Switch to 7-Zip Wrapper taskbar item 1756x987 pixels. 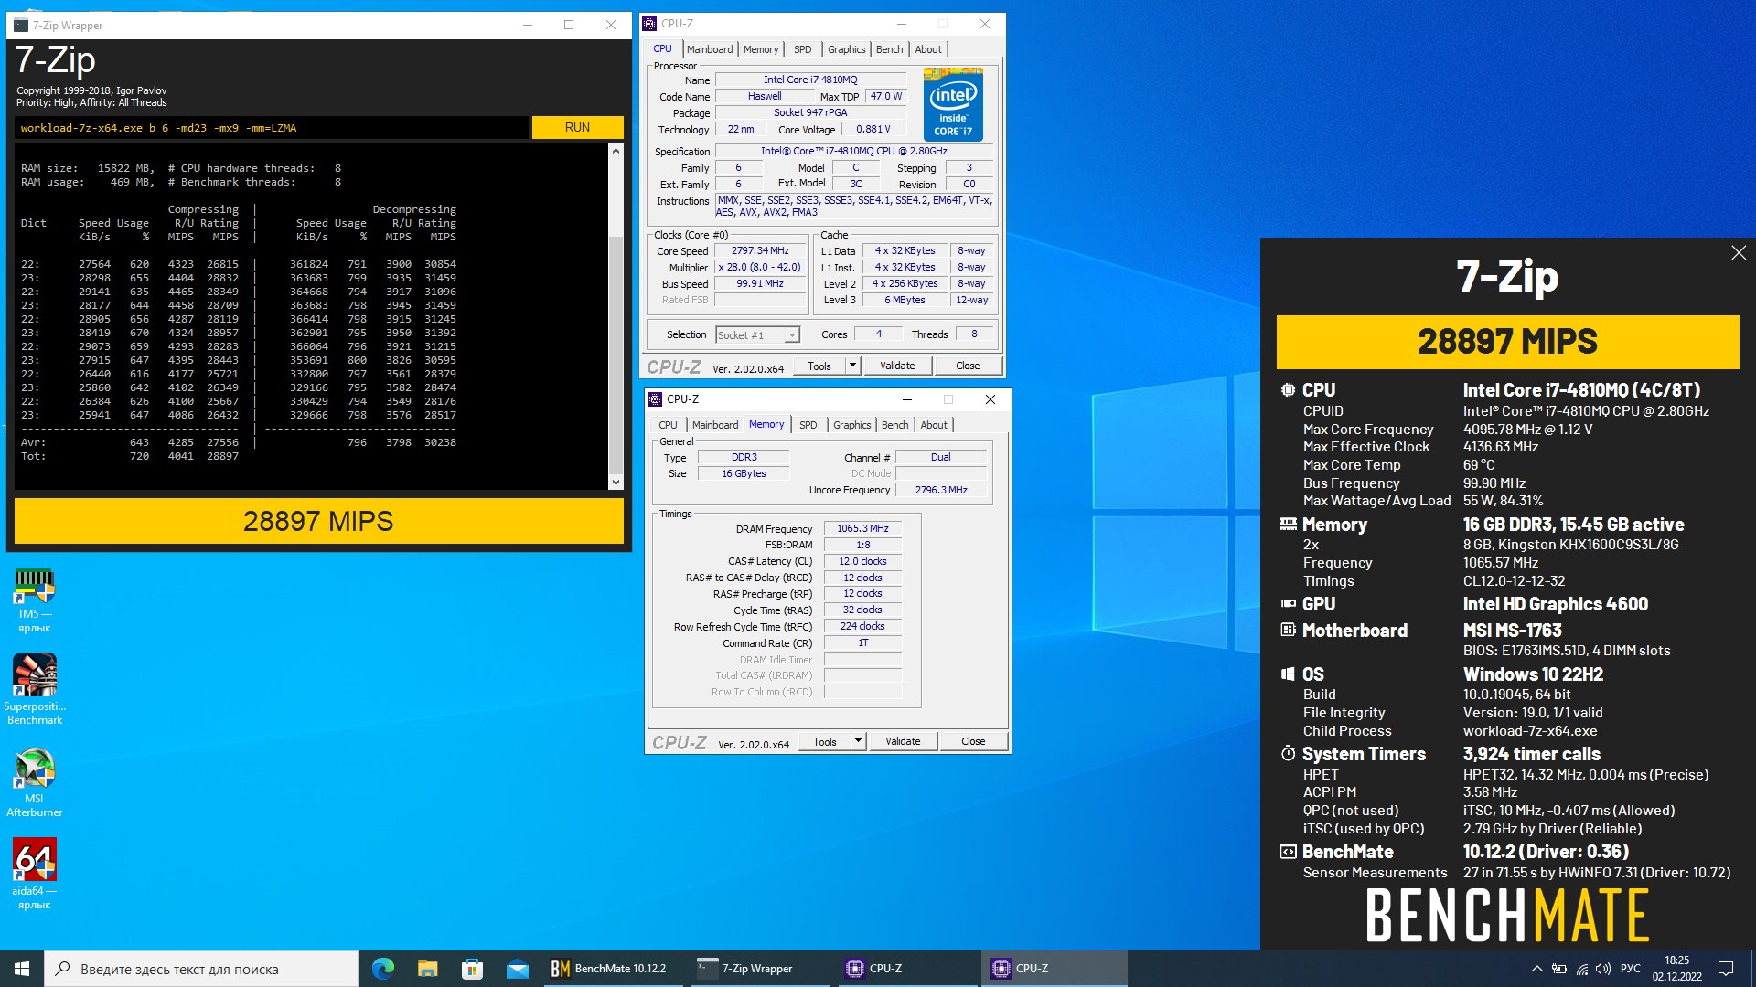[x=759, y=969]
